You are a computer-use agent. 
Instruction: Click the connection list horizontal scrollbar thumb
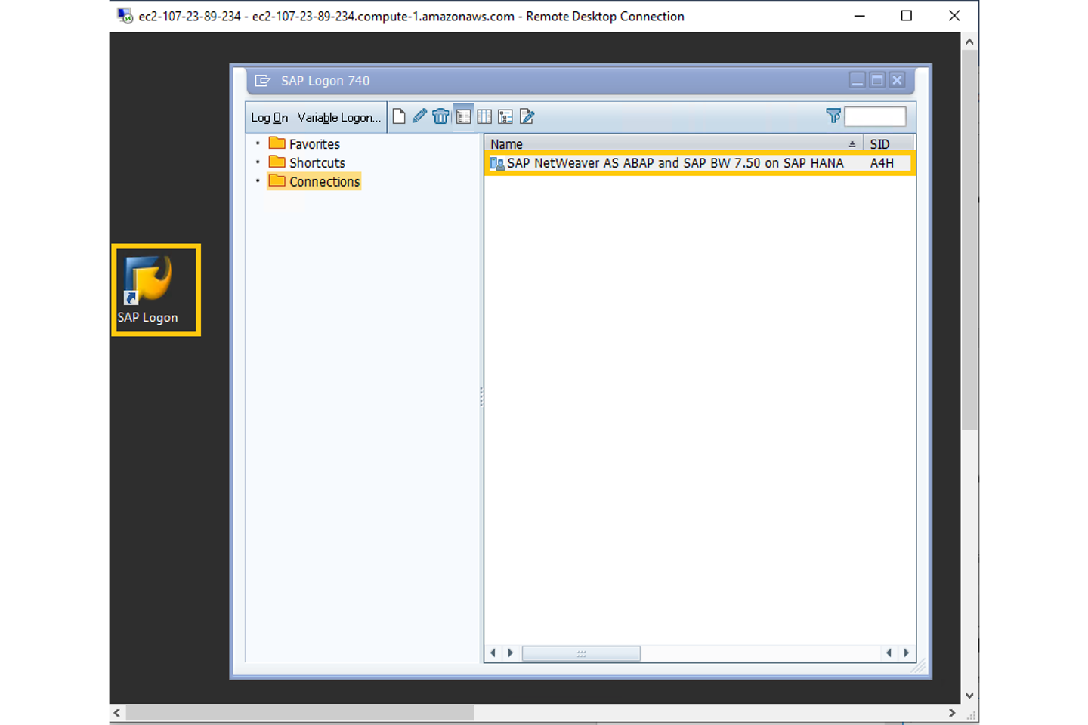tap(581, 653)
